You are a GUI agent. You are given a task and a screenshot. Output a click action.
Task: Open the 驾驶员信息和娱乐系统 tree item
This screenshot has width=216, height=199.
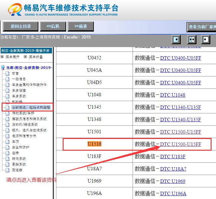[29, 119]
